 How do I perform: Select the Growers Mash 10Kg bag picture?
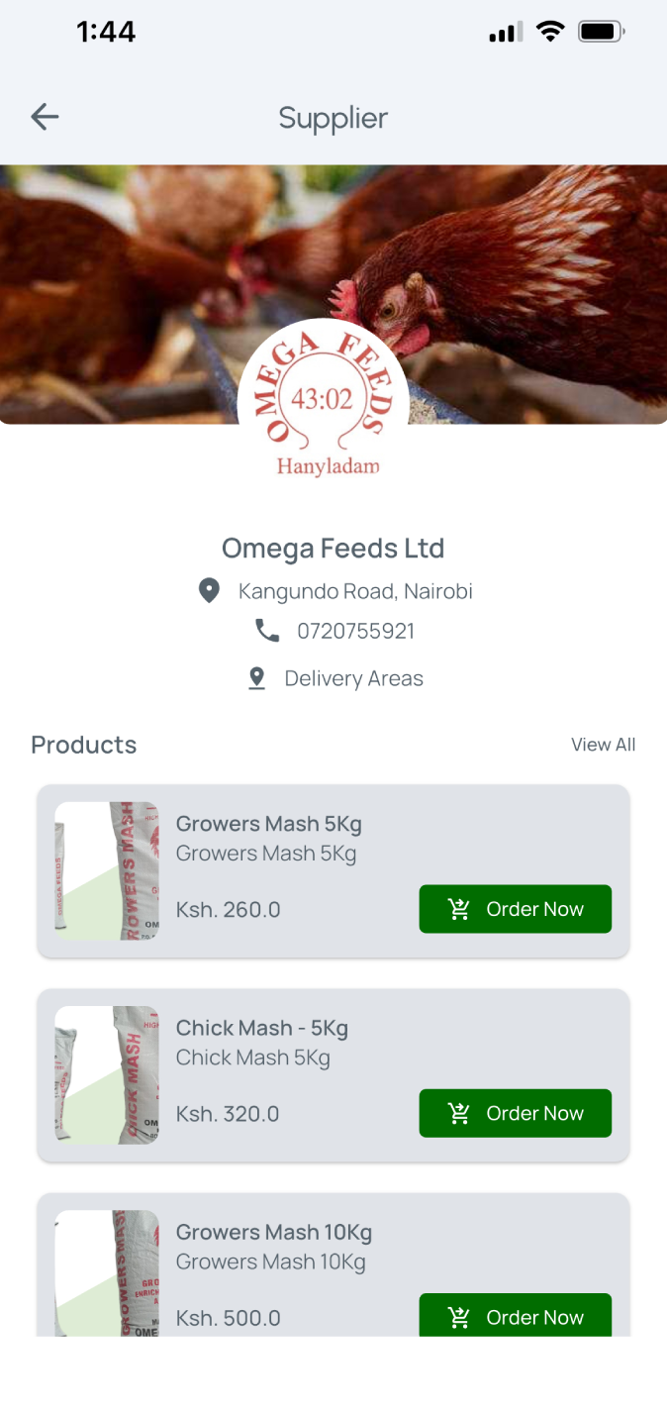107,1272
